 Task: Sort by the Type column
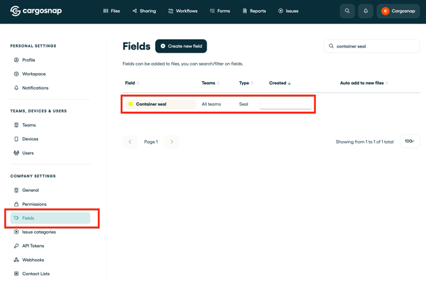(x=246, y=83)
